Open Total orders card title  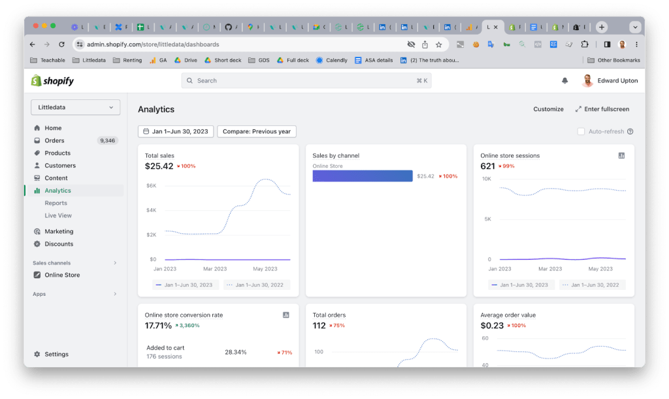329,315
